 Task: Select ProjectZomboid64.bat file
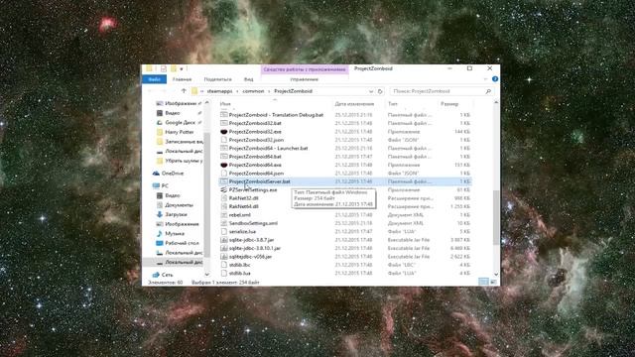click(x=255, y=157)
